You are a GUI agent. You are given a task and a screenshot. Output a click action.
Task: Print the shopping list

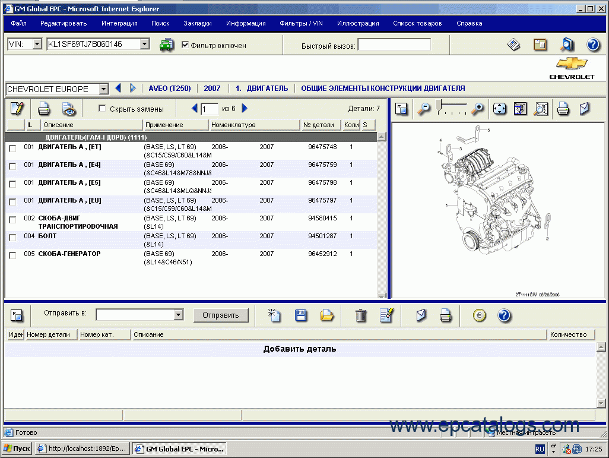click(446, 315)
